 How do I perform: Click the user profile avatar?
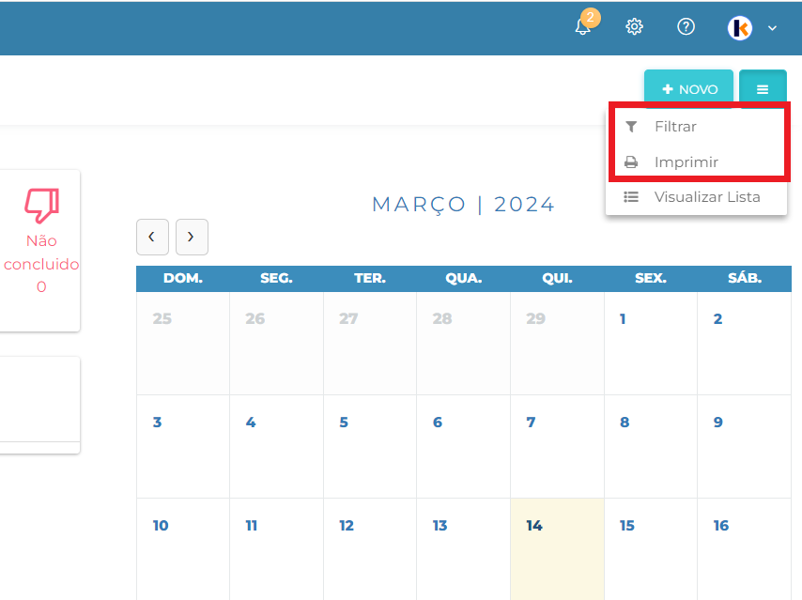click(740, 27)
